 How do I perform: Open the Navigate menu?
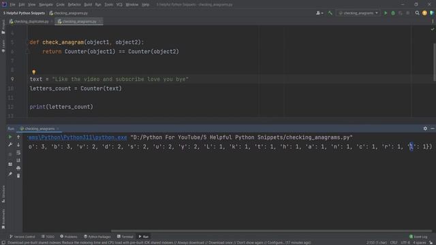click(x=46, y=5)
